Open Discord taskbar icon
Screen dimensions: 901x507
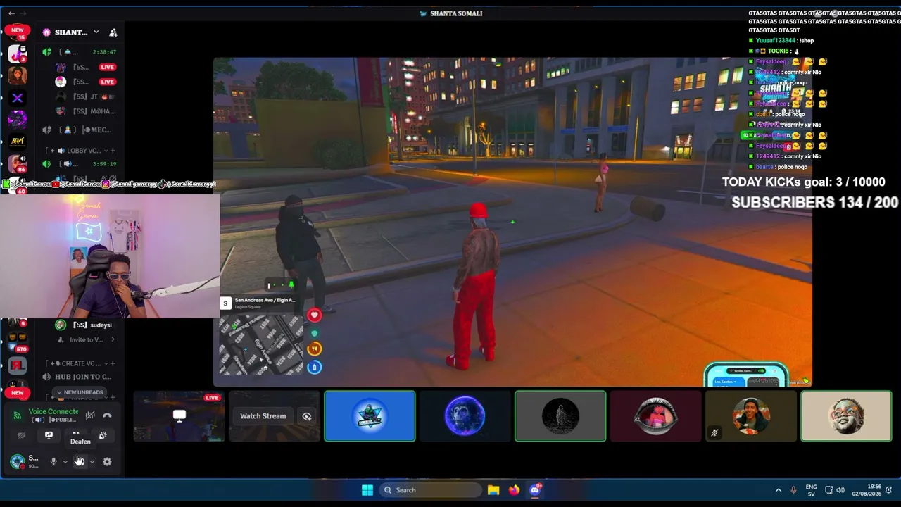(535, 490)
